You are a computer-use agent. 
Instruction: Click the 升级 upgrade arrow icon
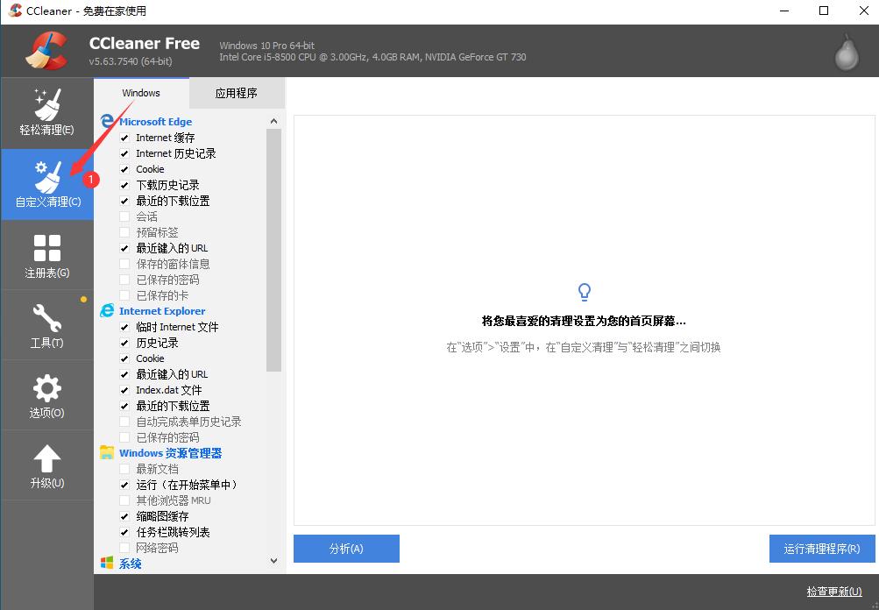click(46, 465)
